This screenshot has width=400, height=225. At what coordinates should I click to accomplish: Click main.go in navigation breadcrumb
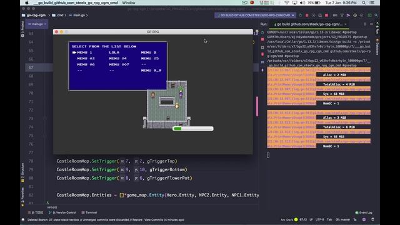click(x=77, y=15)
